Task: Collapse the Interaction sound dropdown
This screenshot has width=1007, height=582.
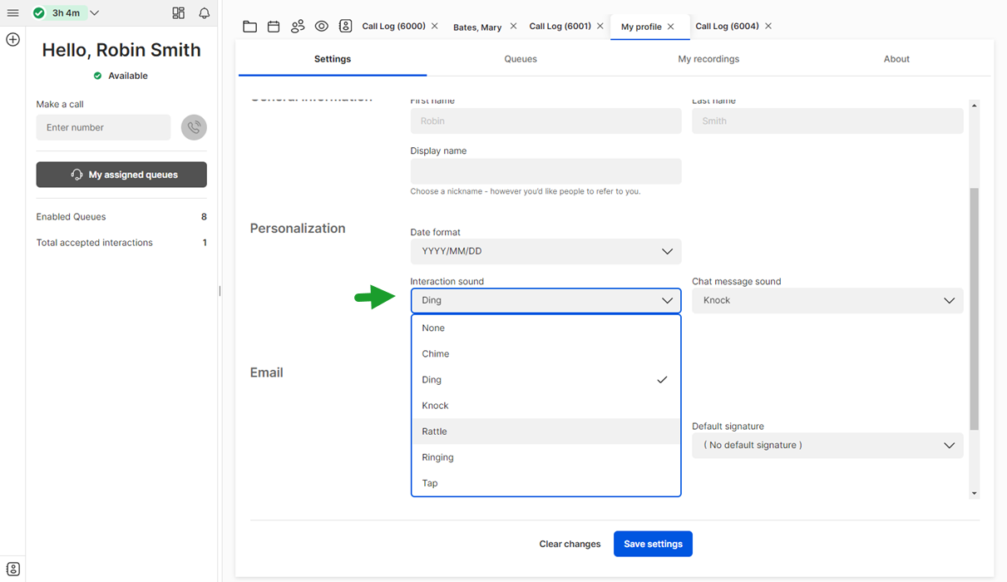Action: tap(545, 300)
